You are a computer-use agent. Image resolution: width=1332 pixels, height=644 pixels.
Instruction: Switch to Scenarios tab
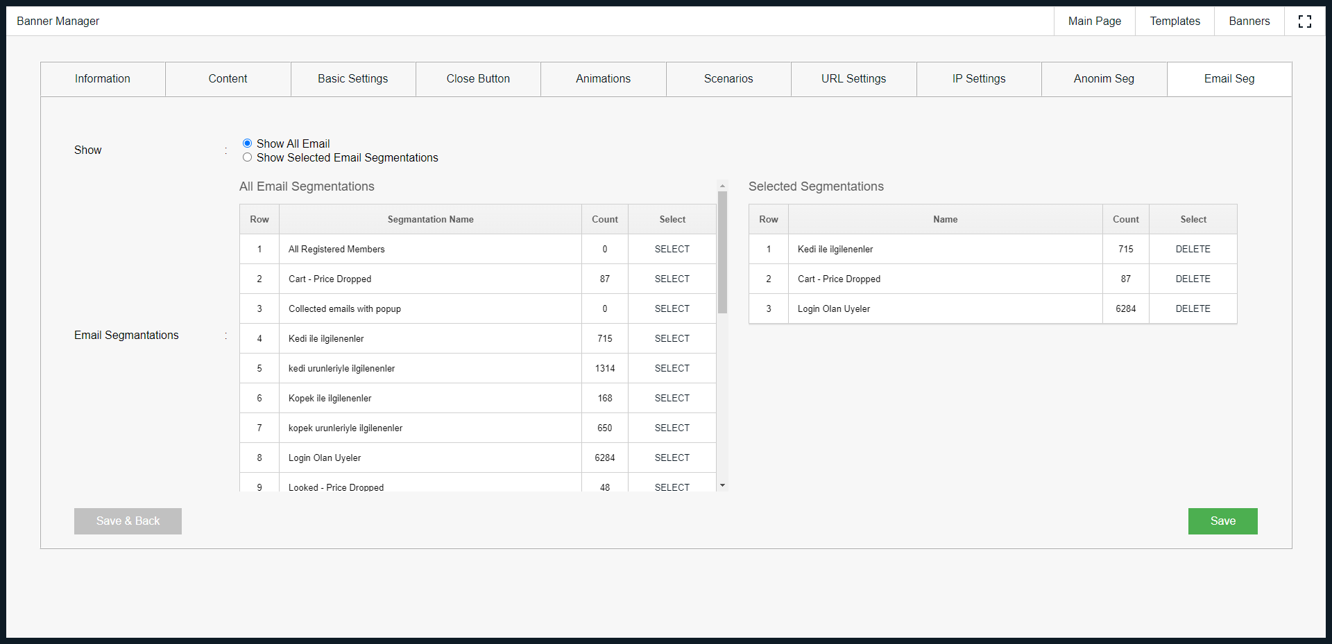pos(728,79)
